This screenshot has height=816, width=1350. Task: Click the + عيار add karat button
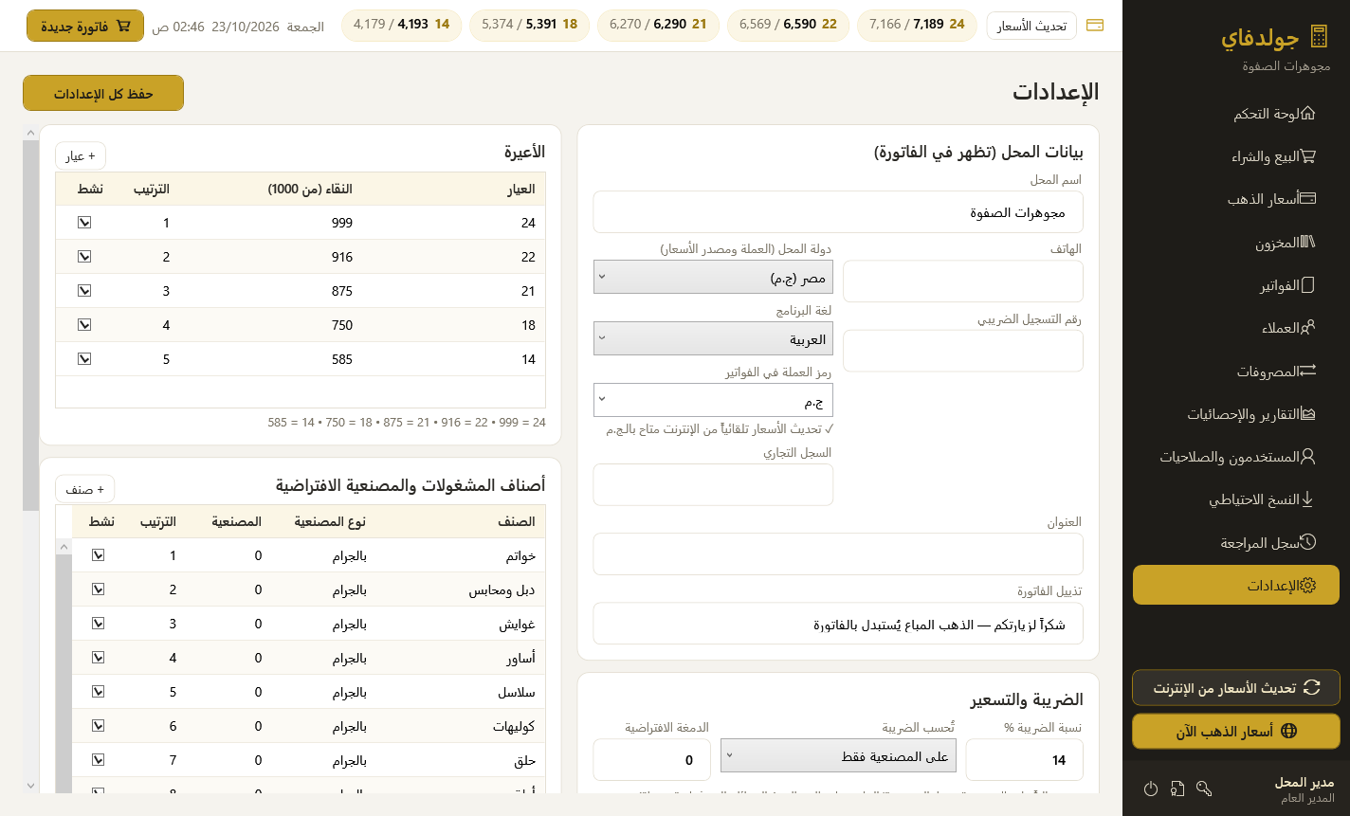[x=81, y=155]
